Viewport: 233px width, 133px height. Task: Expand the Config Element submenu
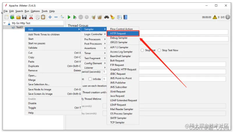[94, 63]
